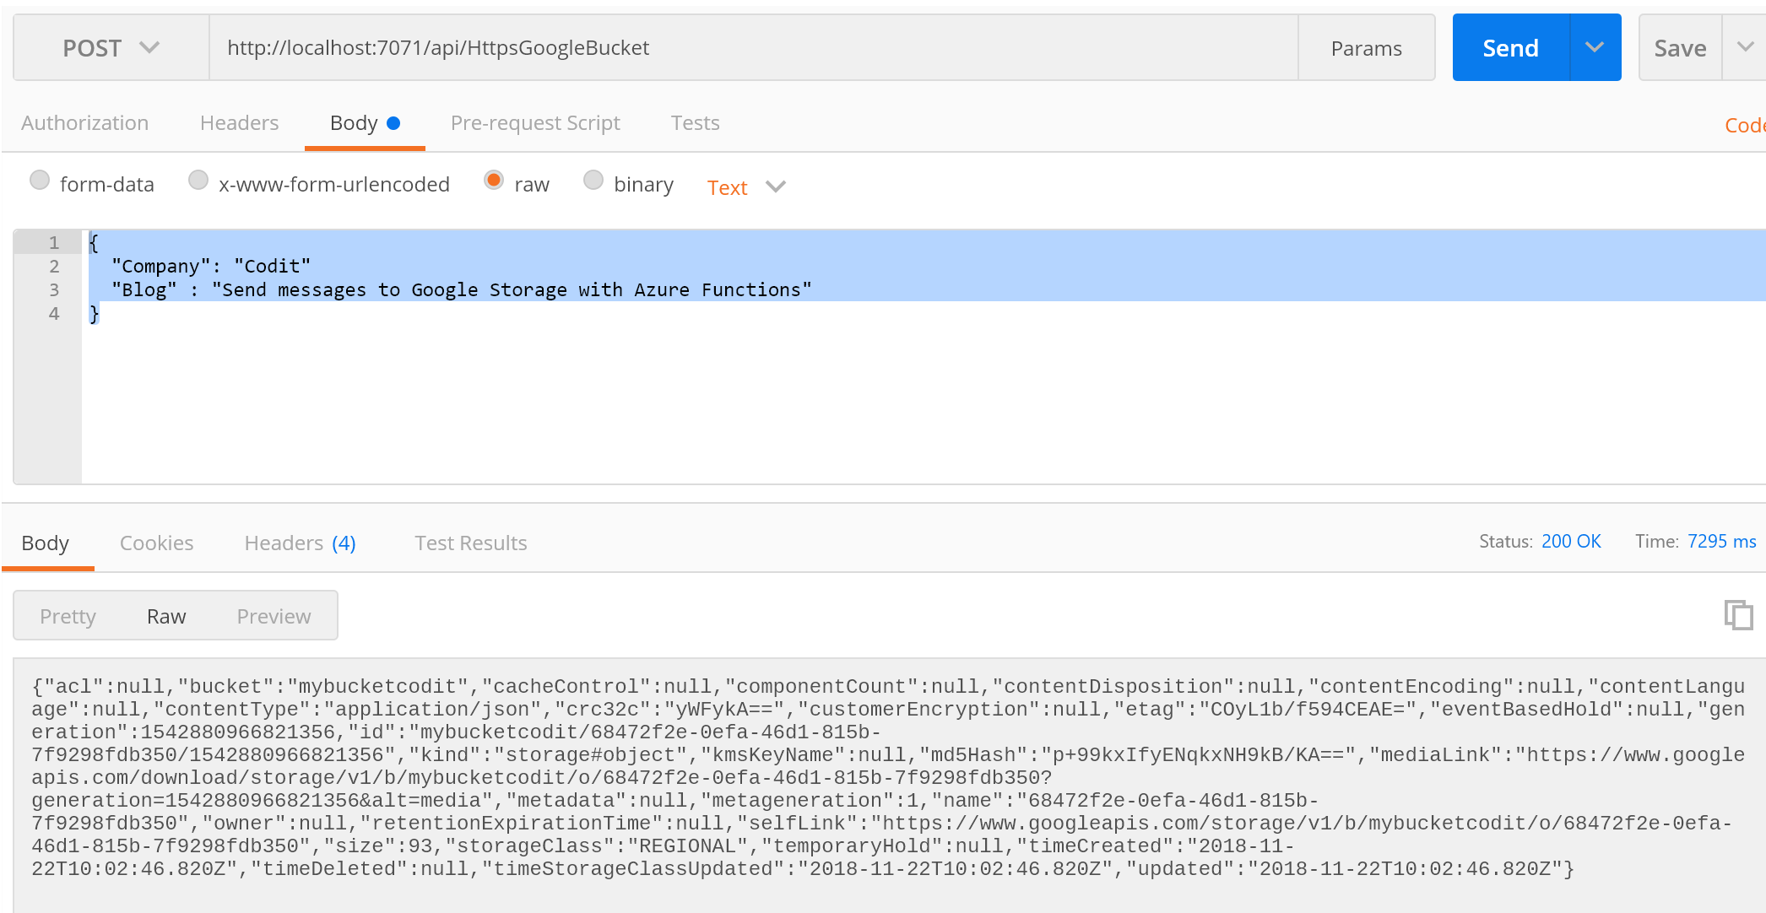Open the request Headers tab

coord(239,123)
